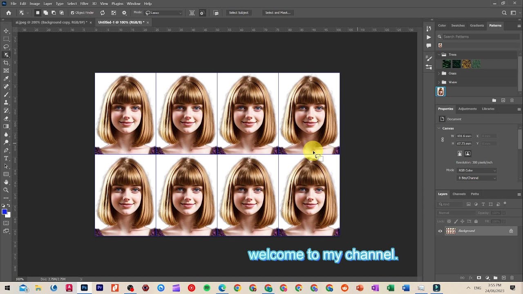The image size is (523, 294).
Task: Select the Eraser tool
Action: click(x=6, y=118)
